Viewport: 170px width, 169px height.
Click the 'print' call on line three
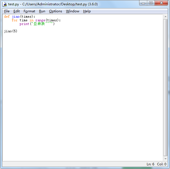point(24,24)
